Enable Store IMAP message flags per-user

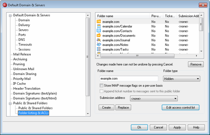coord(101,85)
